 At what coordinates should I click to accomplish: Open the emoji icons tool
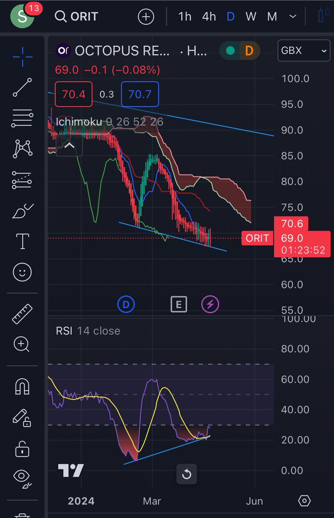point(22,272)
